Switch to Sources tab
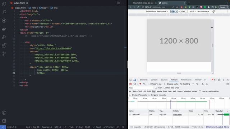The height and width of the screenshot is (129, 230). 164,80
